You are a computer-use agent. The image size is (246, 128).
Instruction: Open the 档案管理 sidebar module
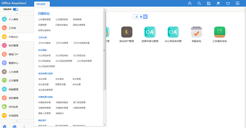17,89
